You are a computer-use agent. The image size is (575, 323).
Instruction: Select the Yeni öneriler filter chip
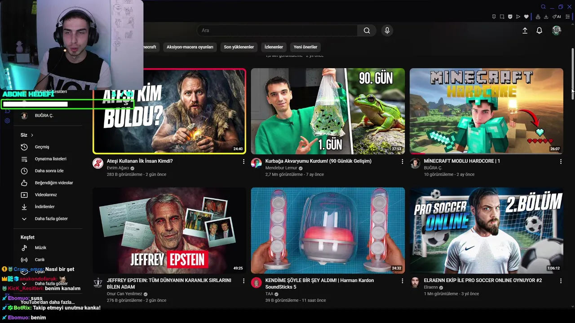point(305,47)
